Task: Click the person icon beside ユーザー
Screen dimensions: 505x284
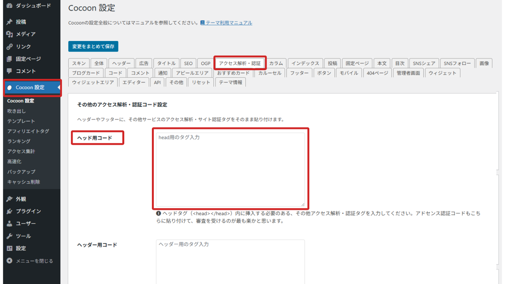Action: (x=10, y=224)
